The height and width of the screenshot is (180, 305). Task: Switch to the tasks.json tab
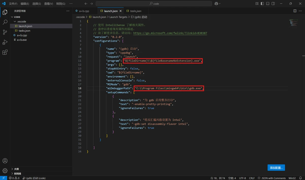(136, 11)
